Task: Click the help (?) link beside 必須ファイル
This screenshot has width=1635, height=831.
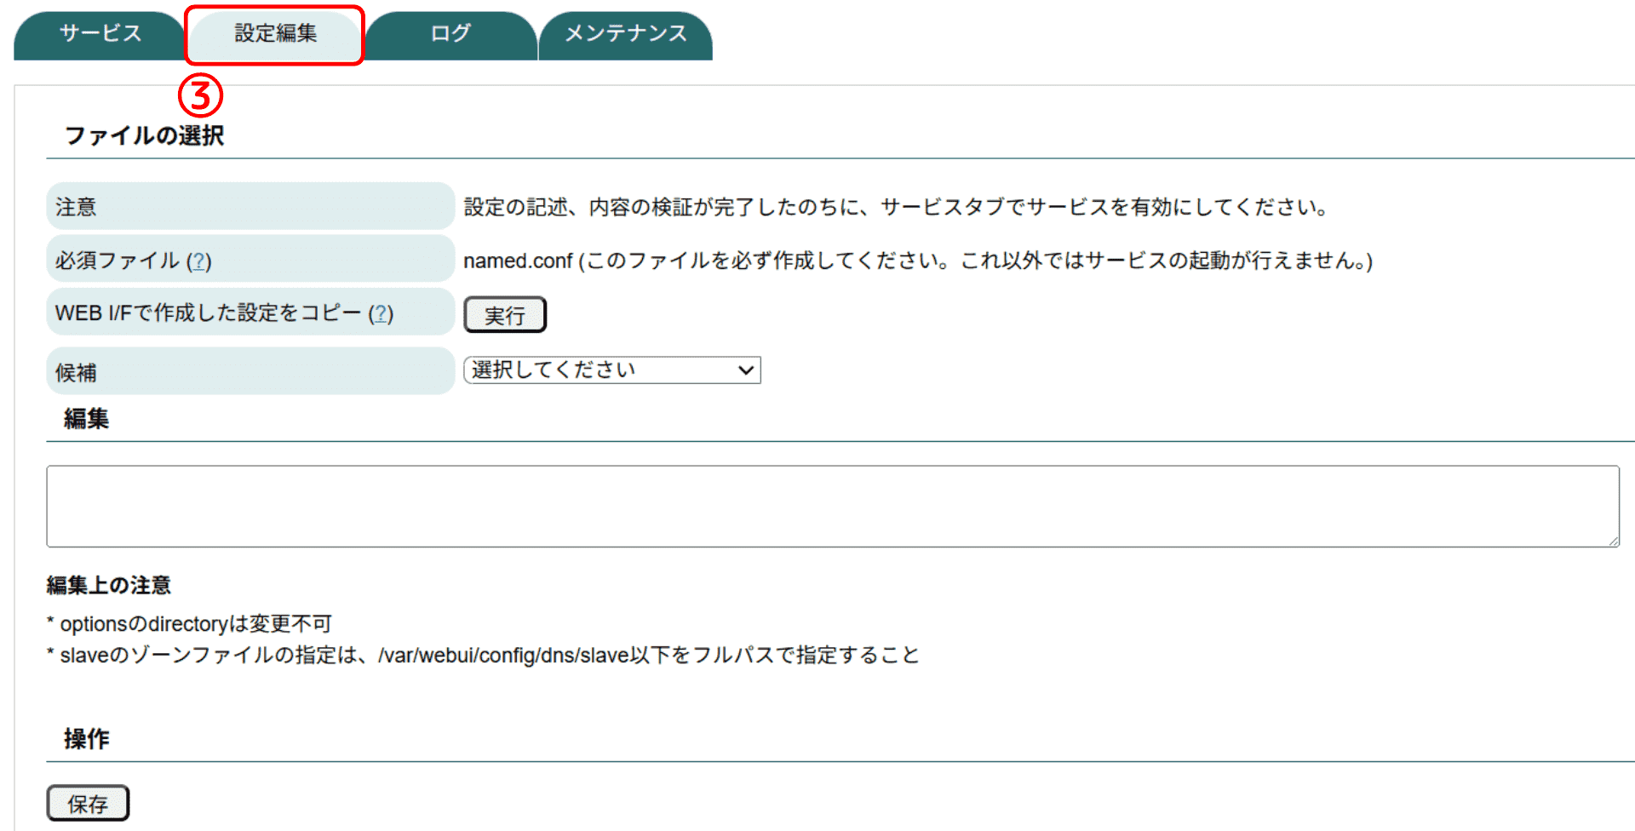Action: [x=198, y=261]
